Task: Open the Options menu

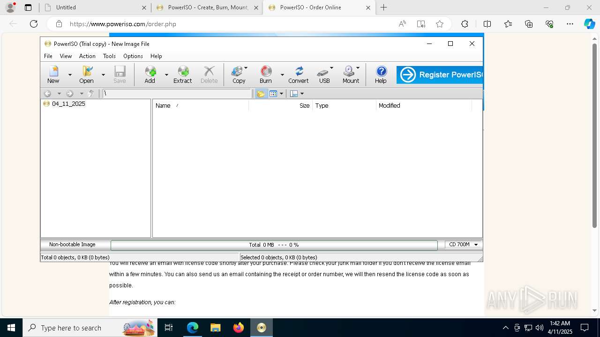Action: (x=133, y=56)
